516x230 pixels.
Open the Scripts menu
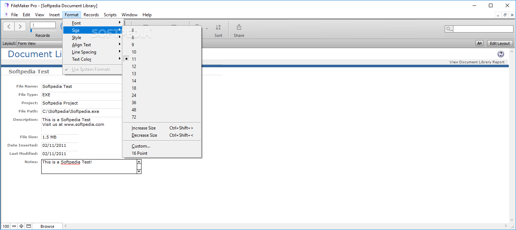tap(110, 15)
